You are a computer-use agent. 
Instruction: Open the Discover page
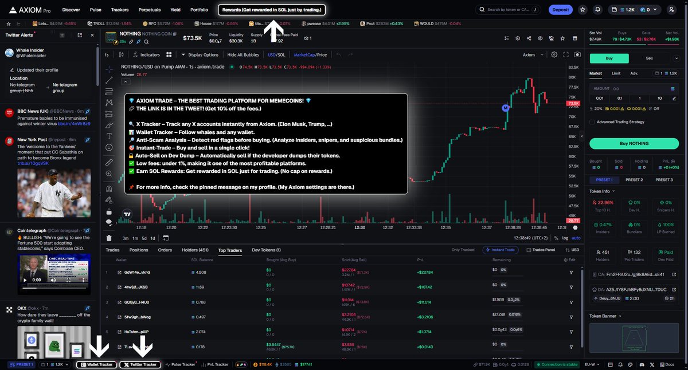pyautogui.click(x=71, y=10)
